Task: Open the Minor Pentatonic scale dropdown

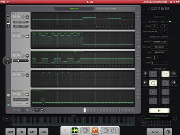Action: click(21, 22)
